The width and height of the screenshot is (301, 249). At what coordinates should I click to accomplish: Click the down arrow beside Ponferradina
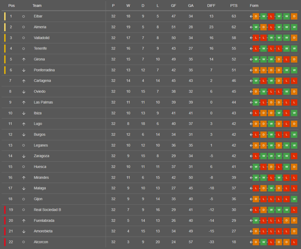[x=24, y=70]
